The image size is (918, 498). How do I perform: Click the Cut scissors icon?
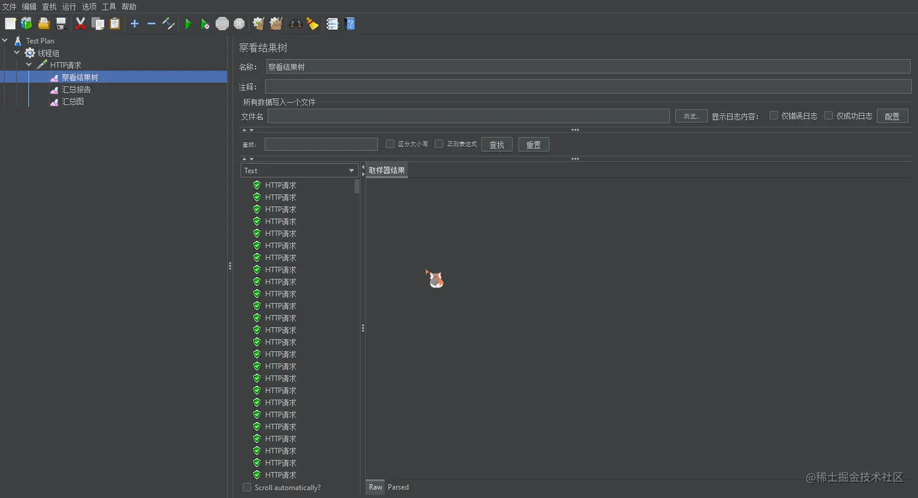point(80,24)
